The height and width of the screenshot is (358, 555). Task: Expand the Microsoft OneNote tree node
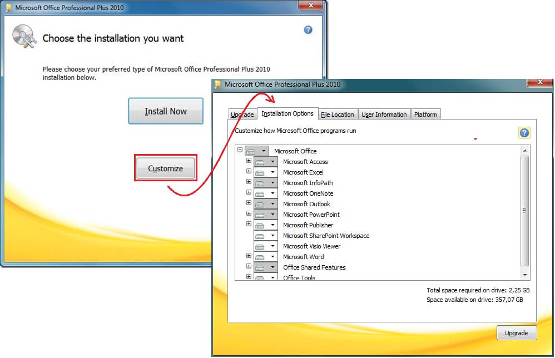pyautogui.click(x=249, y=192)
